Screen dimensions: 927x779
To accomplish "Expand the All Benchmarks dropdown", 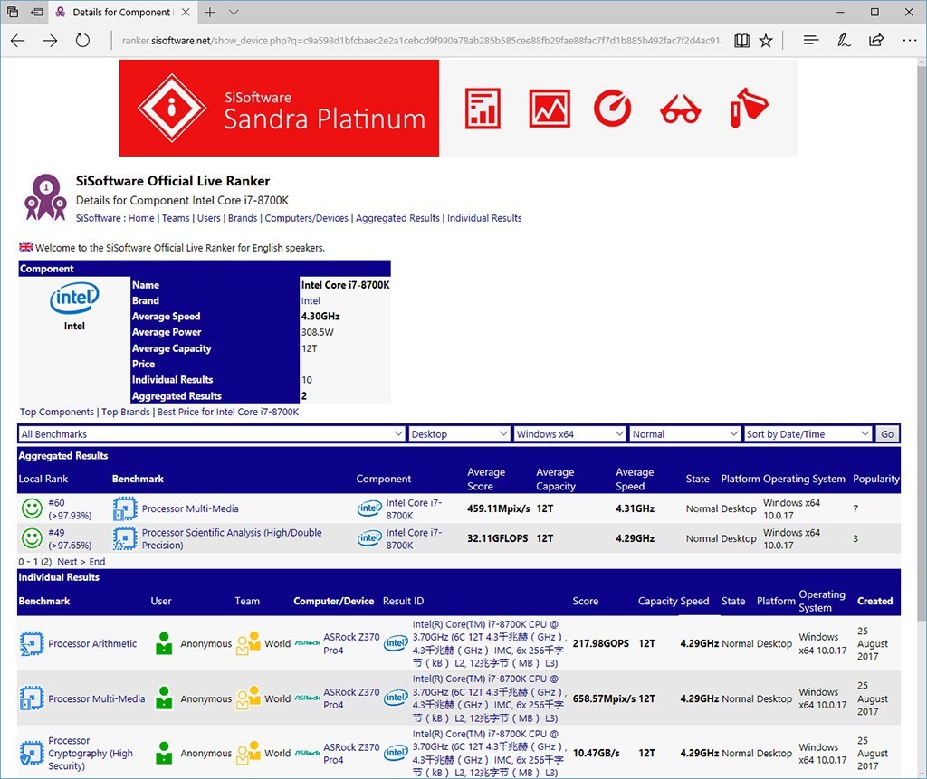I will click(x=212, y=433).
